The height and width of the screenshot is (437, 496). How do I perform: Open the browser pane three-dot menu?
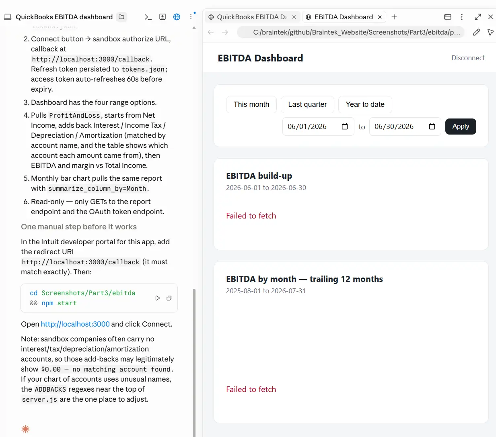click(462, 17)
